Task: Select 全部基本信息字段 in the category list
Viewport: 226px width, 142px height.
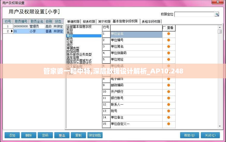Action: tap(79, 27)
